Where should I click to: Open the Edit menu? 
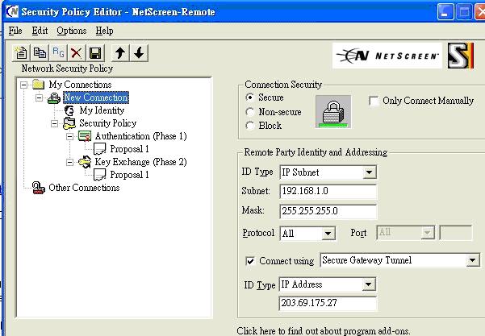click(40, 31)
